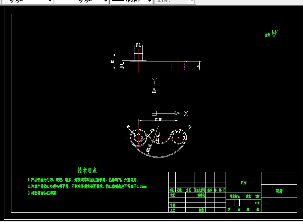The width and height of the screenshot is (303, 222).
Task: Select the 阶段标记 label cell
Action: (x=235, y=196)
